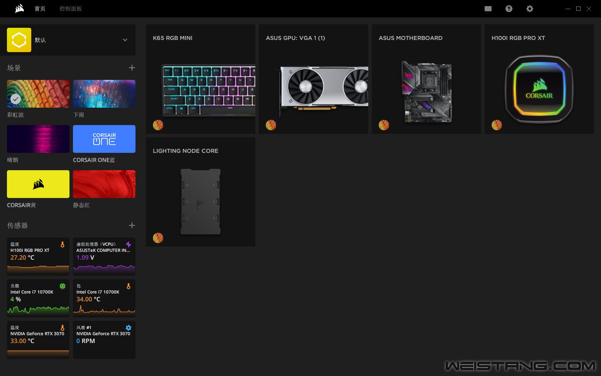The image size is (601, 376).
Task: Click the 4 % CPU load value
Action: click(x=16, y=299)
